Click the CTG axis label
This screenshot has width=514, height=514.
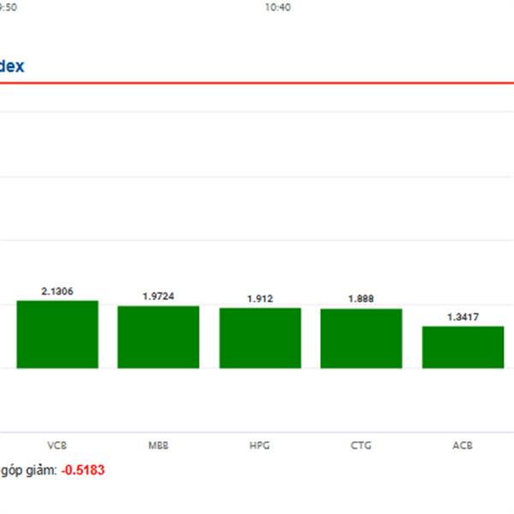361,445
